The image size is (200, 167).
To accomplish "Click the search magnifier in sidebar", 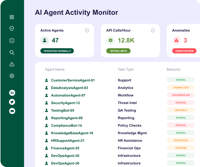I will (x=12, y=52).
